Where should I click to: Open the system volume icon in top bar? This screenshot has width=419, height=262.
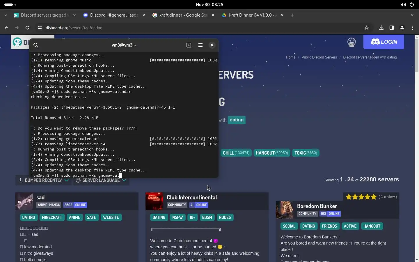(403, 5)
